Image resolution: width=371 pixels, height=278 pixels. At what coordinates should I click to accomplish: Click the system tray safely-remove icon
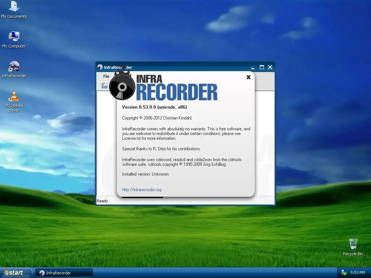(344, 273)
